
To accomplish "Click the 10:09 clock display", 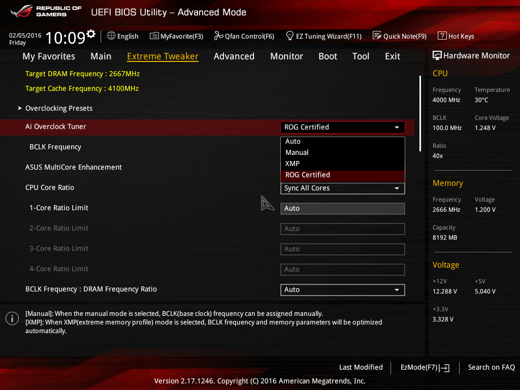I will [x=66, y=38].
